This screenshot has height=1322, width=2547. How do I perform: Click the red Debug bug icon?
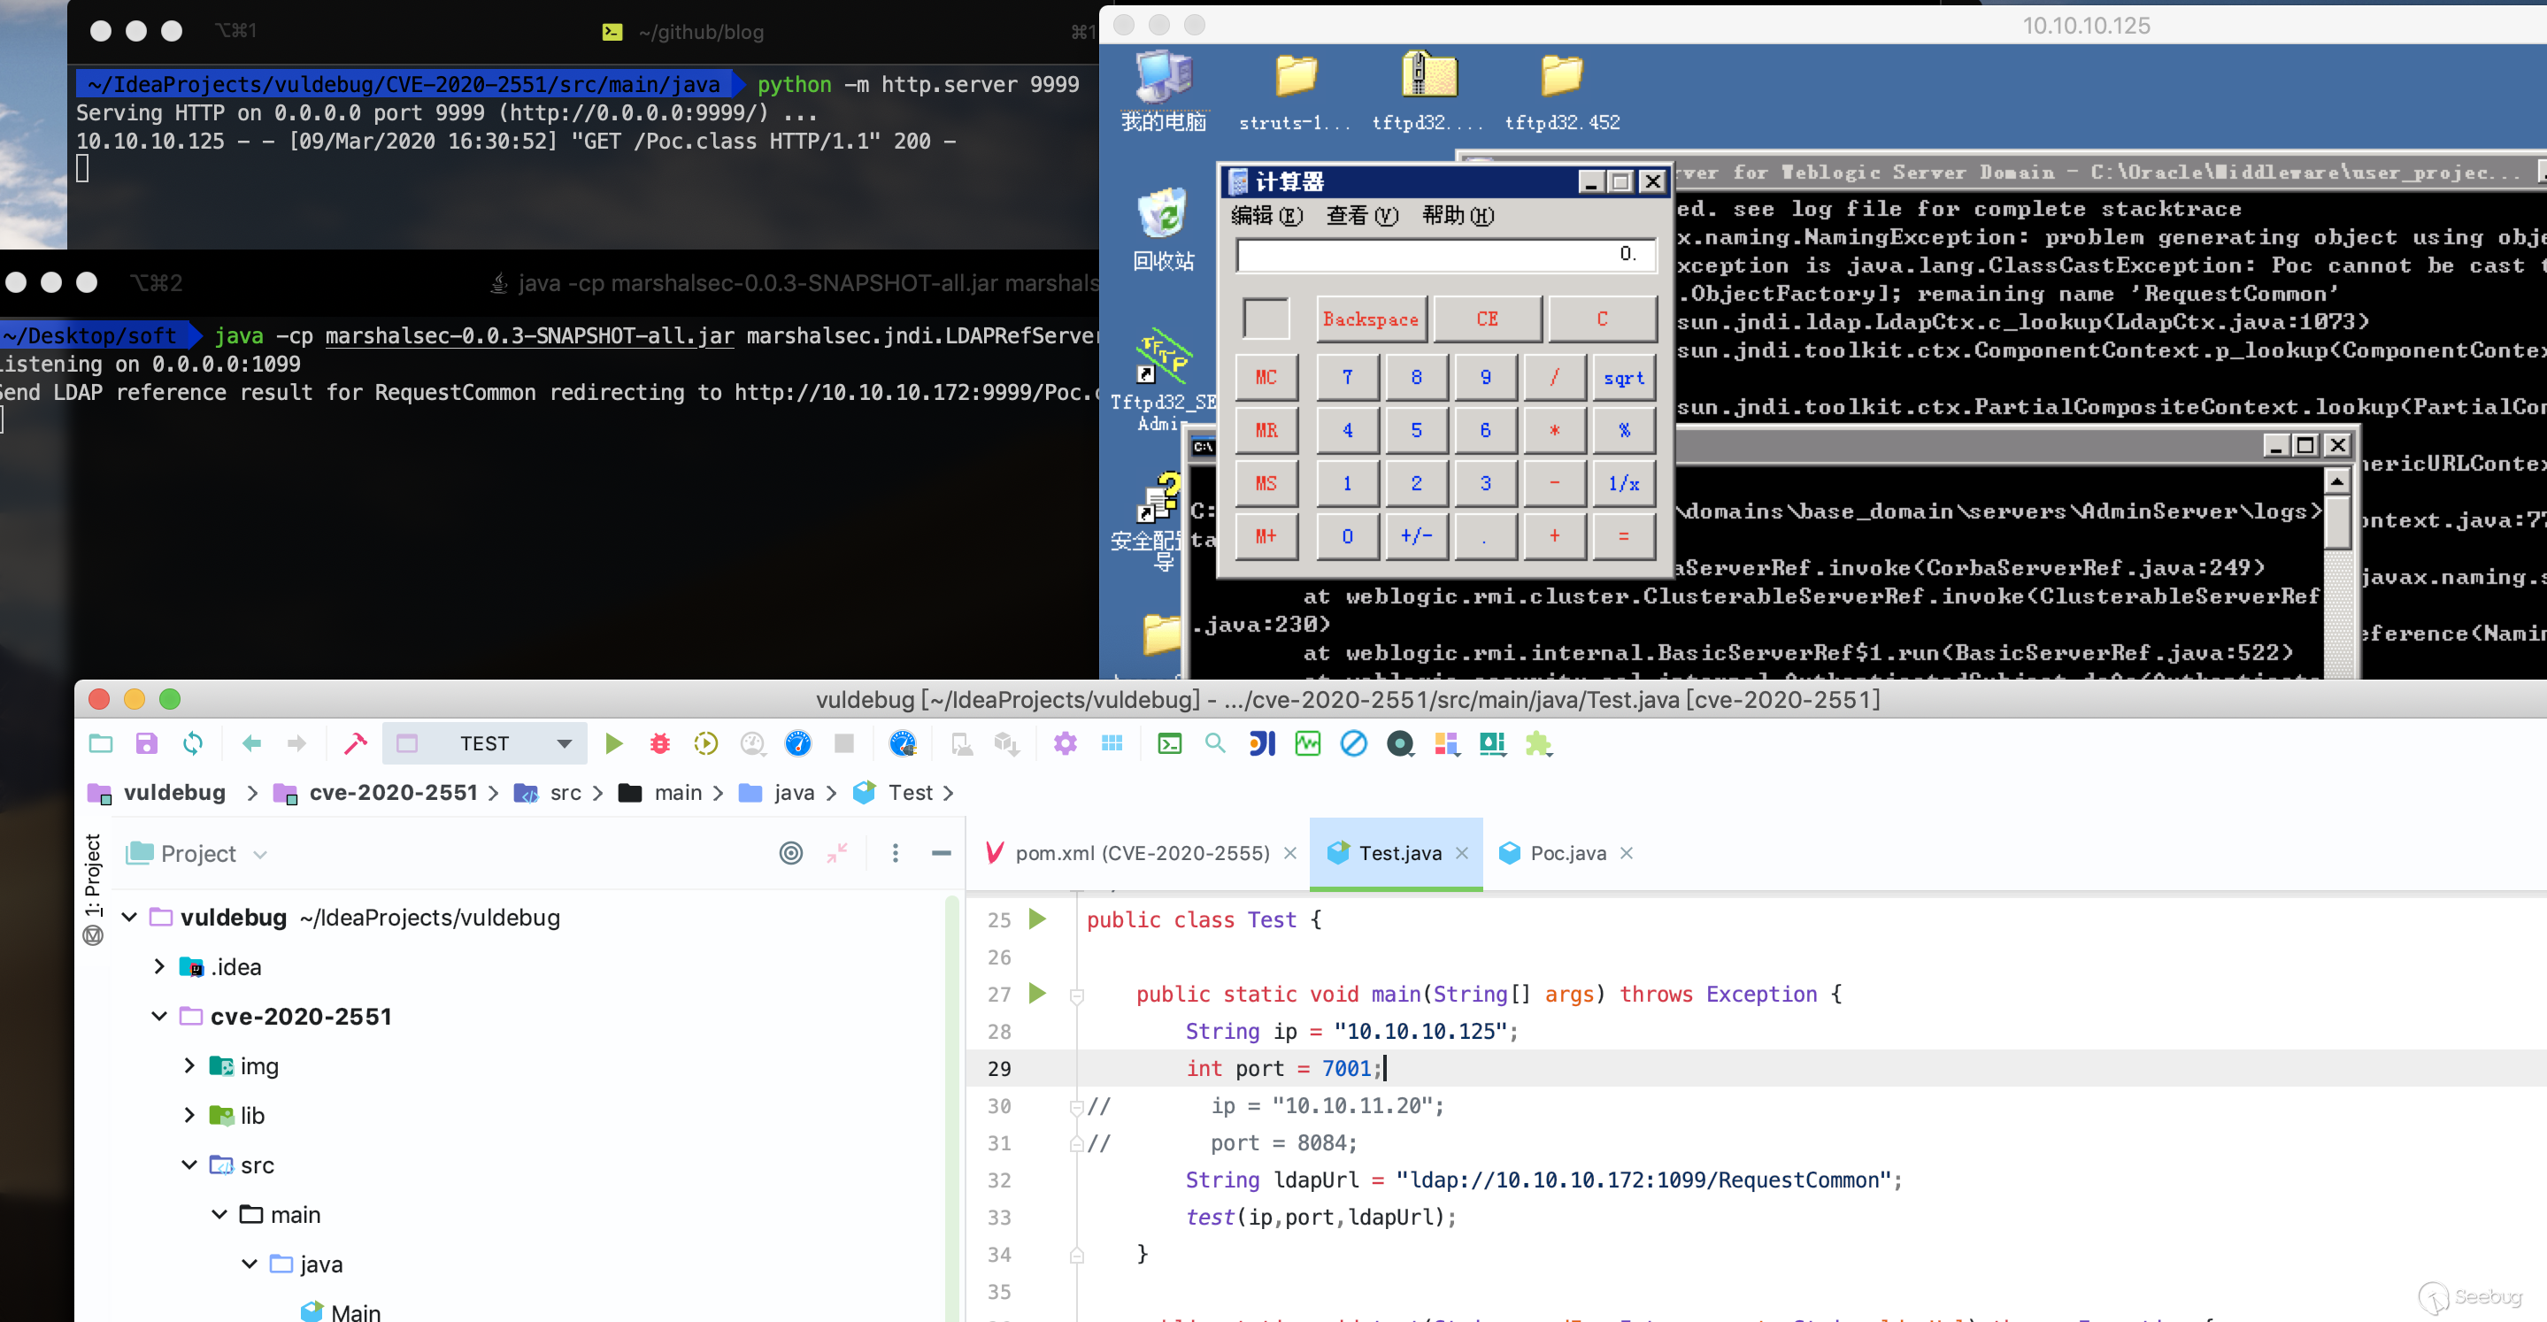coord(659,743)
